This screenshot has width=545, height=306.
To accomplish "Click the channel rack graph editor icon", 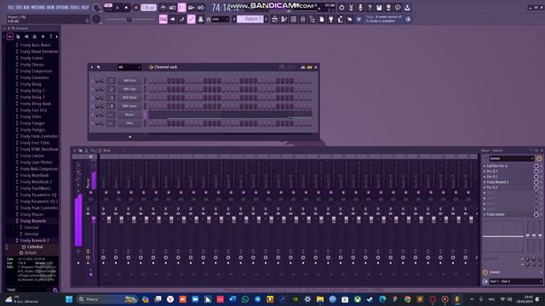I will coord(303,67).
